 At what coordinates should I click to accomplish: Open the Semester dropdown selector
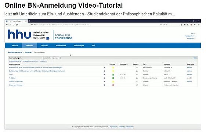tap(55, 58)
